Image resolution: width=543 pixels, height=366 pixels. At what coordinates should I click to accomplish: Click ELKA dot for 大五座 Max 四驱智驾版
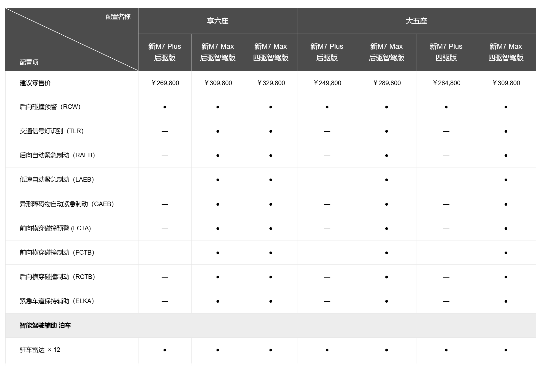coord(506,301)
